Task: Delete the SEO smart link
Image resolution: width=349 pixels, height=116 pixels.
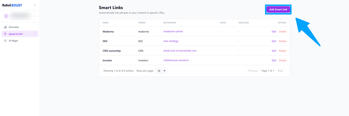Action: point(283,41)
